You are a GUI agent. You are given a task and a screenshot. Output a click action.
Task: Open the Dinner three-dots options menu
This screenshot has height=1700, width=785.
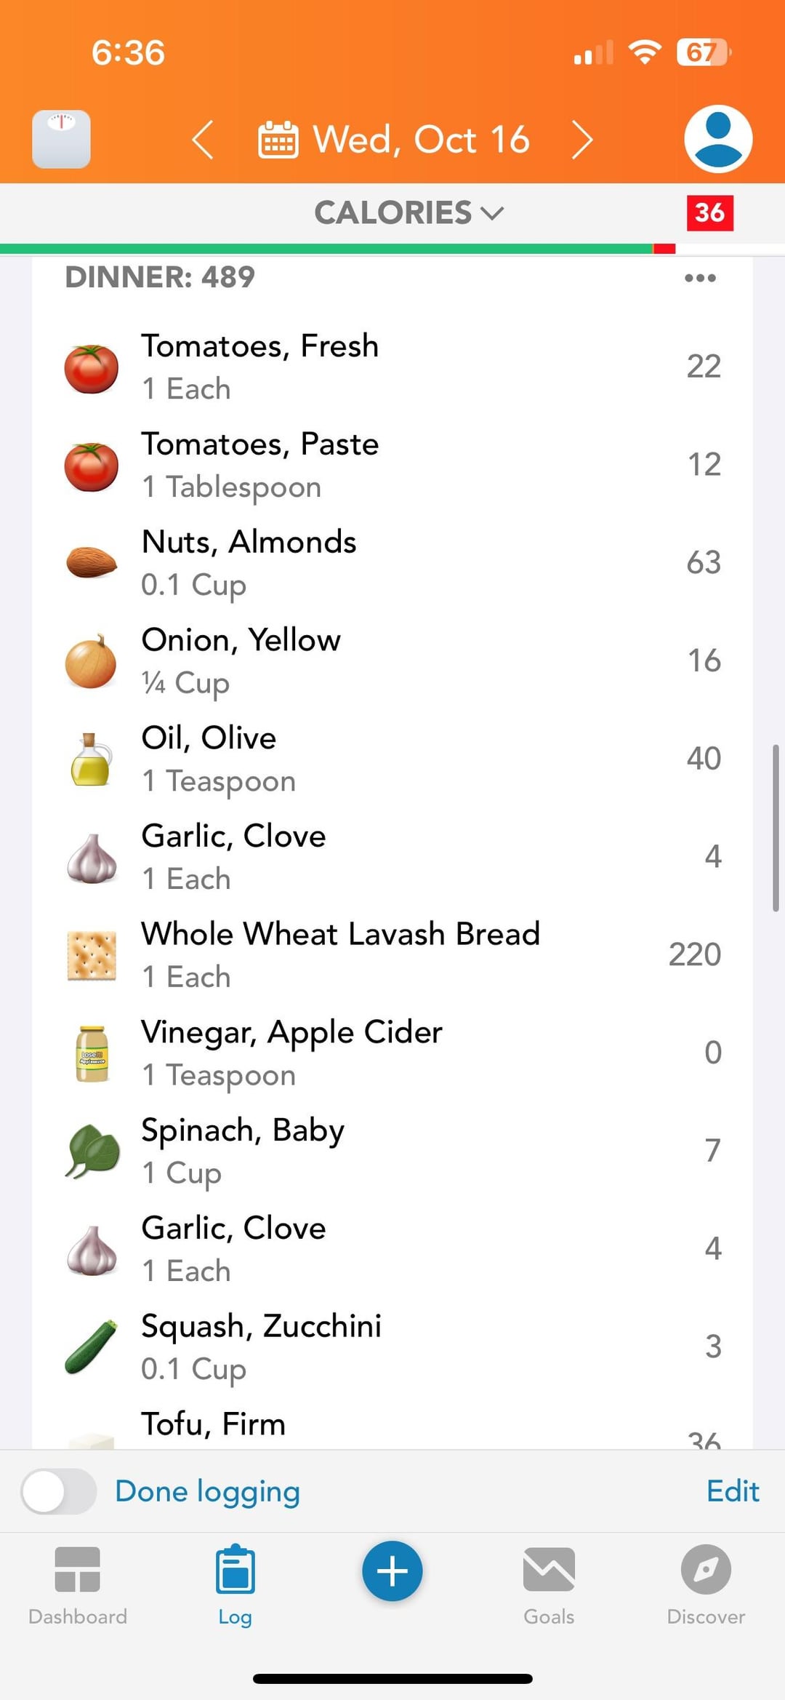click(700, 278)
